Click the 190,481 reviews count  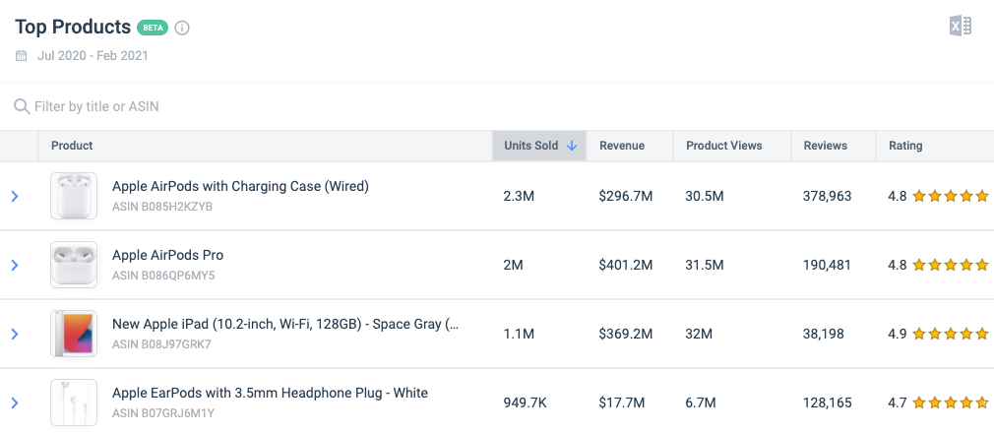coord(828,265)
